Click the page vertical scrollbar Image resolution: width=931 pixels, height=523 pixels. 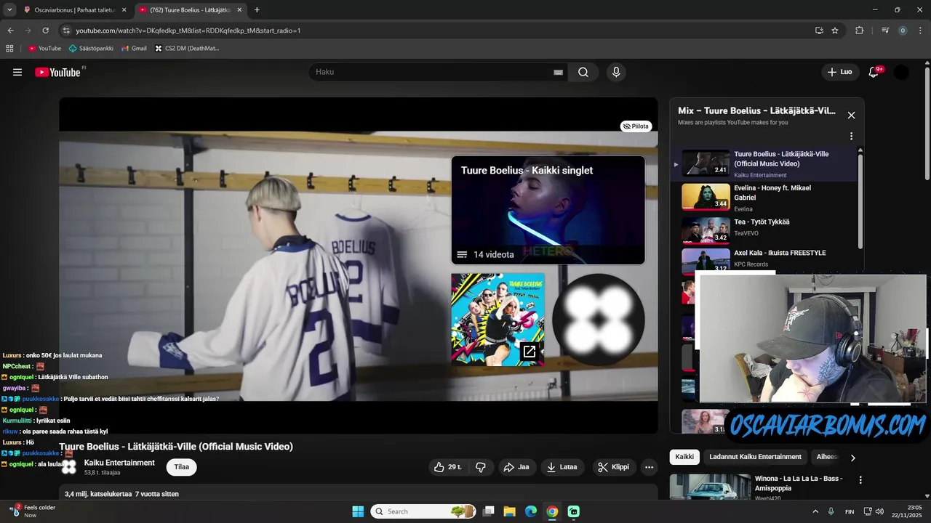pyautogui.click(x=927, y=123)
